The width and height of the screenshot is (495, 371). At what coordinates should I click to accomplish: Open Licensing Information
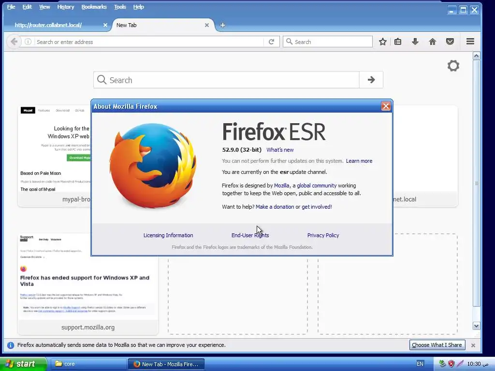pos(168,235)
